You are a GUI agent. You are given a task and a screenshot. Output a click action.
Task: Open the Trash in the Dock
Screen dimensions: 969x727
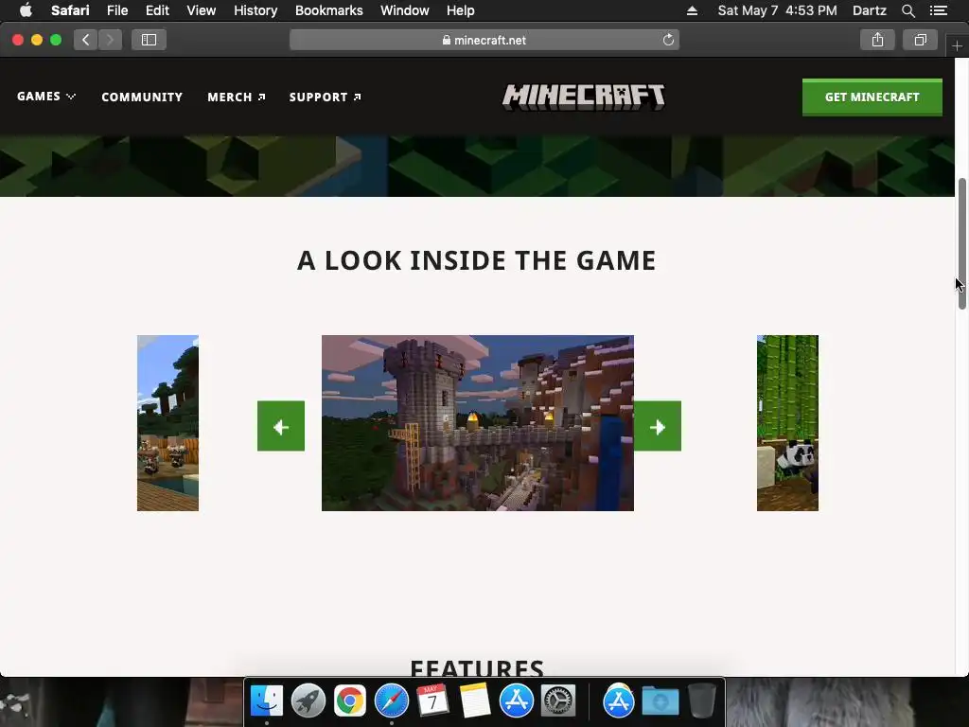pyautogui.click(x=701, y=700)
